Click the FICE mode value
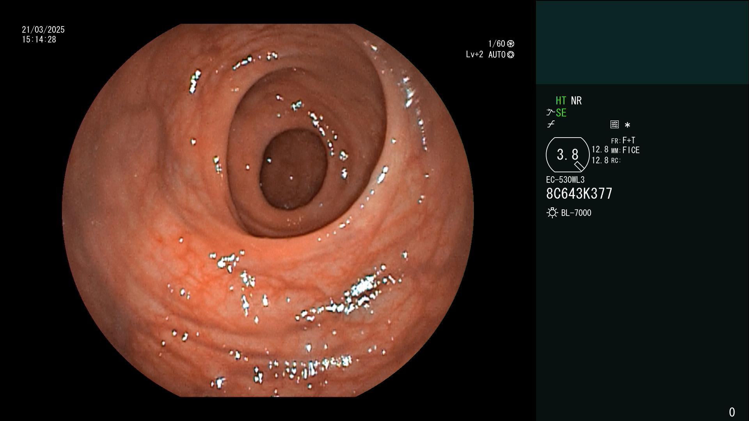This screenshot has height=421, width=749. coord(631,150)
